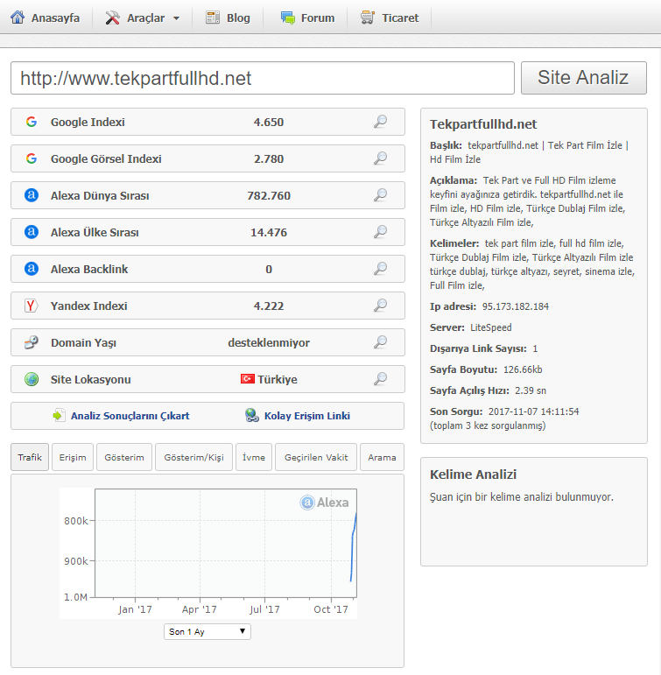
Task: Open Ticaret menu item
Action: tap(390, 18)
